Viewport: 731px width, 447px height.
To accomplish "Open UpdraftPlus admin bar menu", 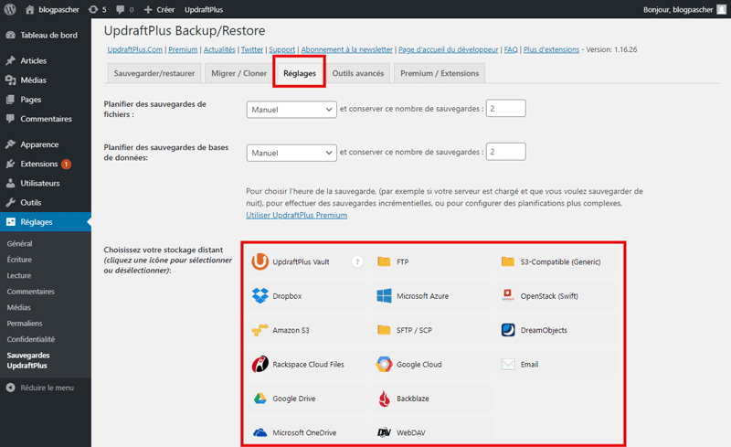I will tap(204, 9).
